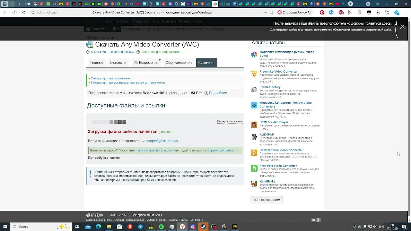
Task: Switch to the Главное tab
Action: (x=97, y=63)
